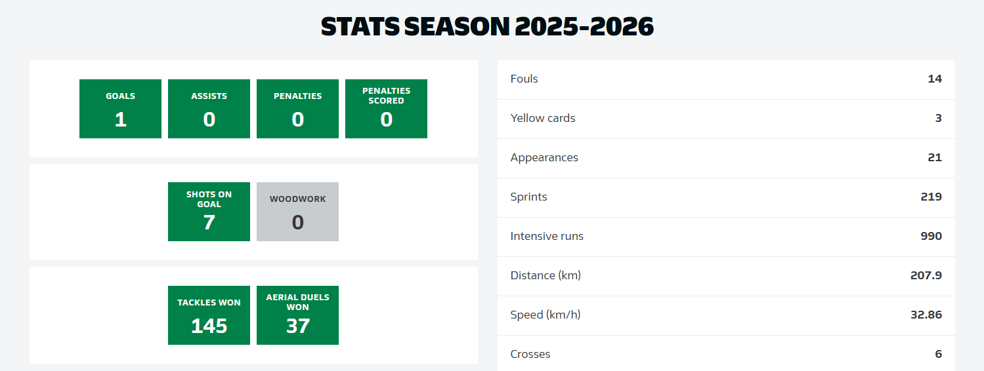Click the Intensive runs label
This screenshot has width=984, height=371.
click(x=547, y=236)
